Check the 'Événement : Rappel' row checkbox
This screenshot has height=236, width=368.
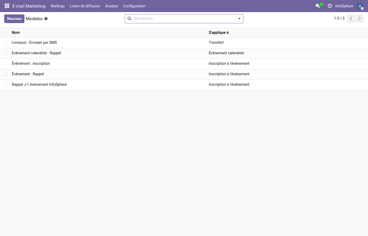[6, 74]
